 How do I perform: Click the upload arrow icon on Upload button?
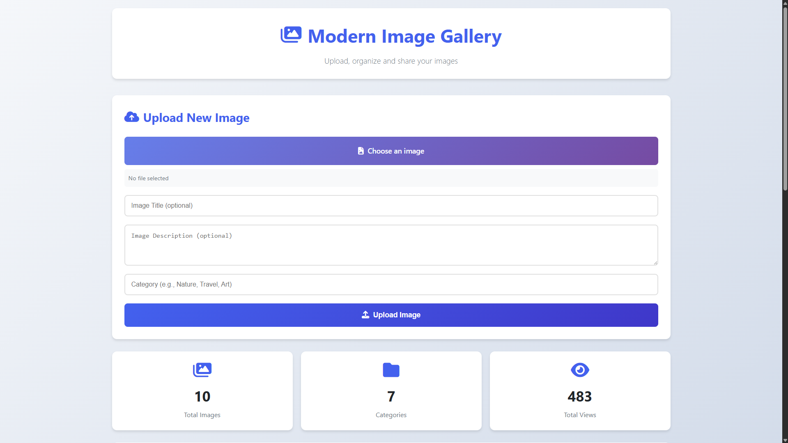[x=365, y=315]
